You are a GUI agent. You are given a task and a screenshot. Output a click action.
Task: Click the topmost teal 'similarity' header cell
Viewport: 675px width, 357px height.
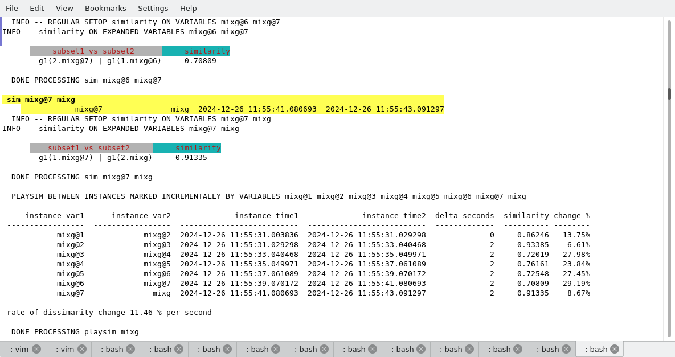(196, 51)
